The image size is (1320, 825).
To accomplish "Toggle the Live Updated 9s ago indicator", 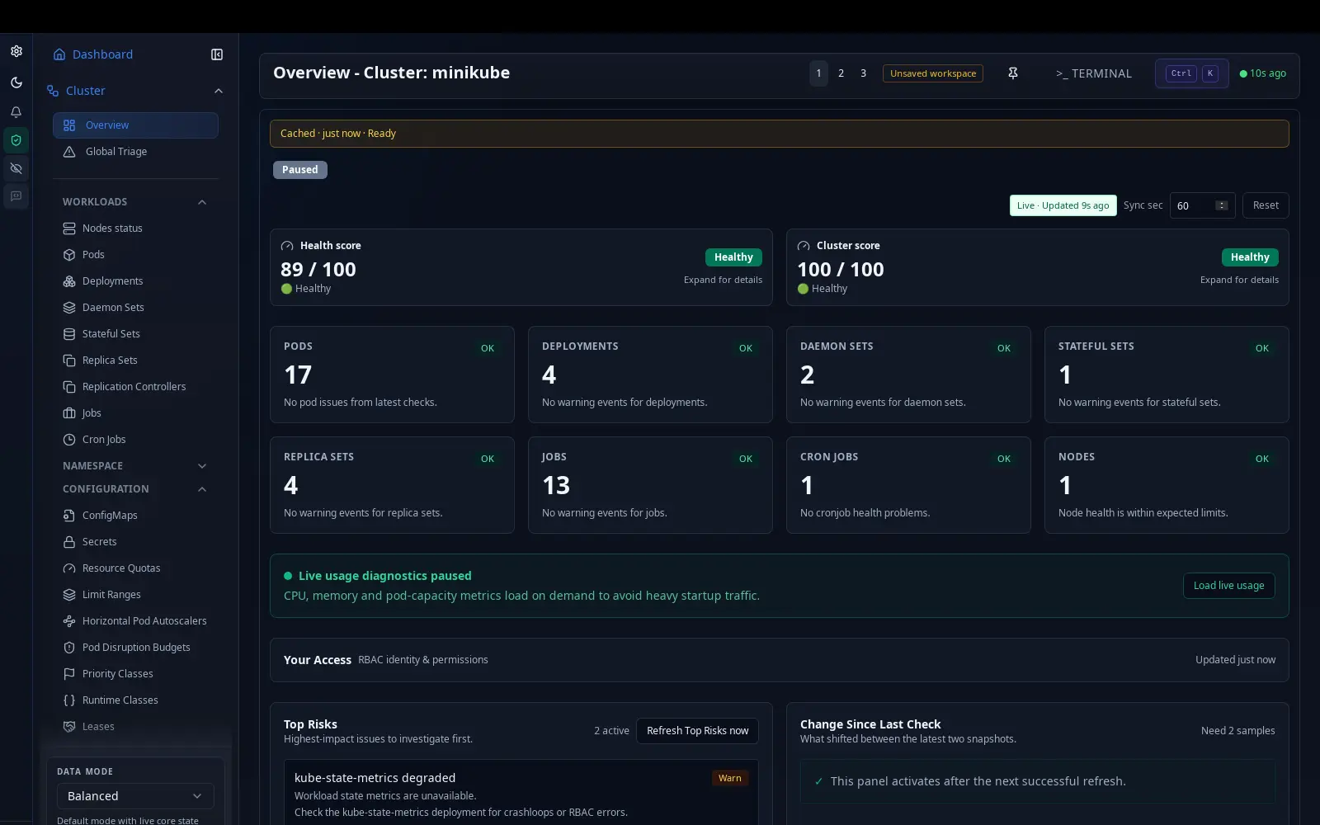I will (1063, 205).
